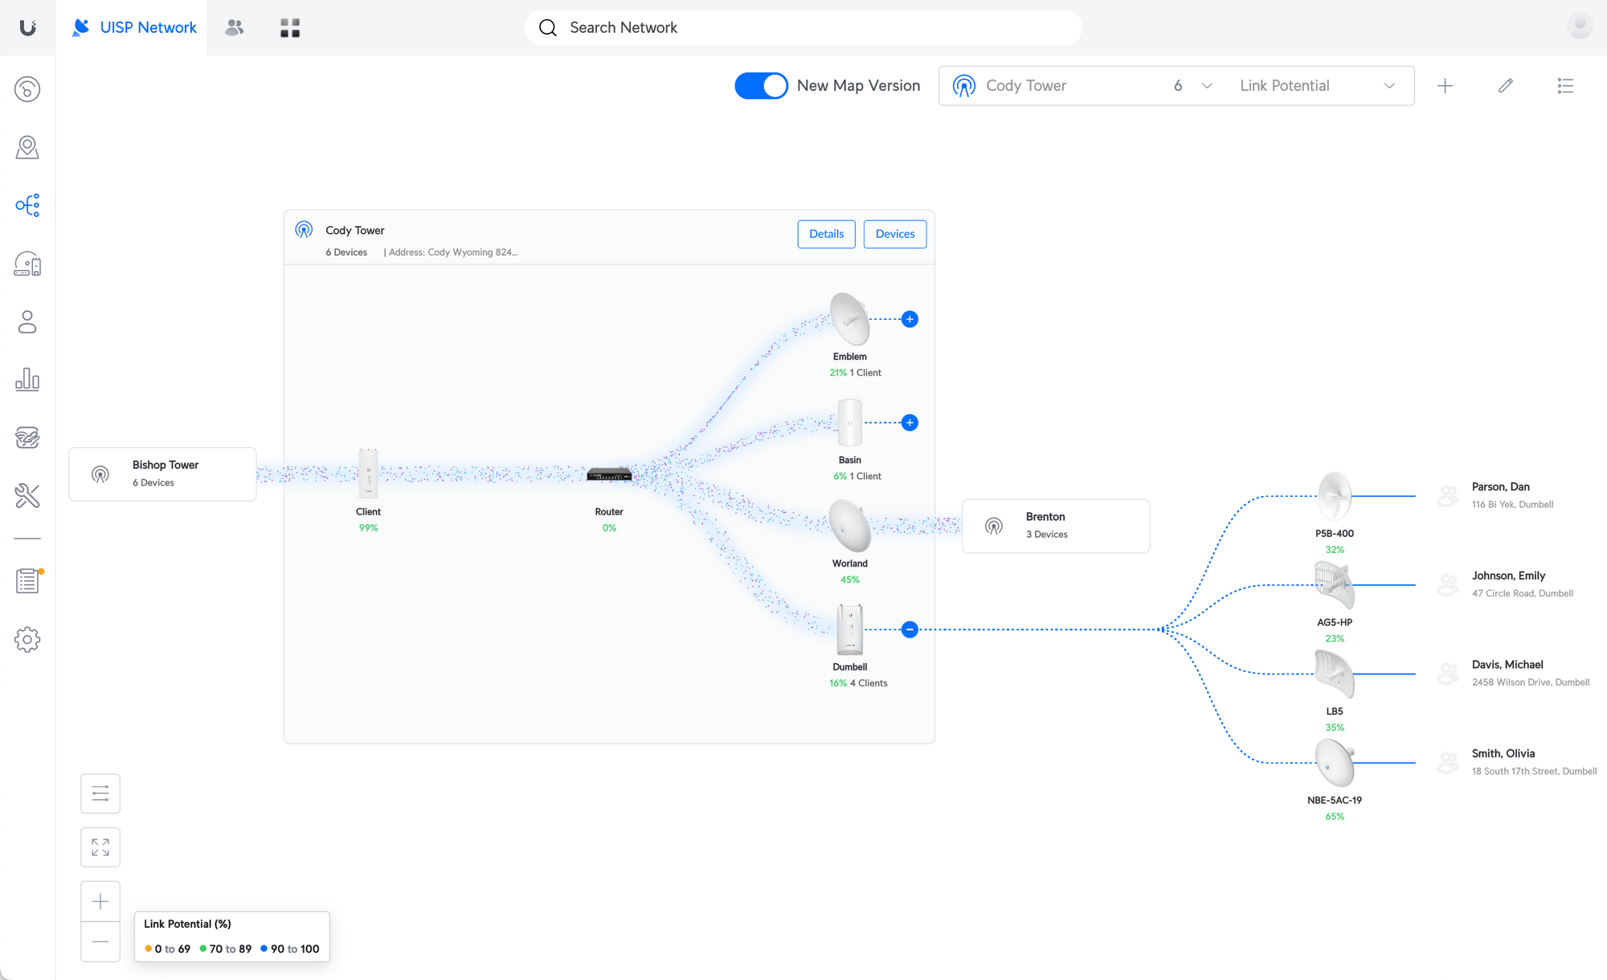The height and width of the screenshot is (980, 1607).
Task: Switch to the users tab icon
Action: [x=235, y=27]
